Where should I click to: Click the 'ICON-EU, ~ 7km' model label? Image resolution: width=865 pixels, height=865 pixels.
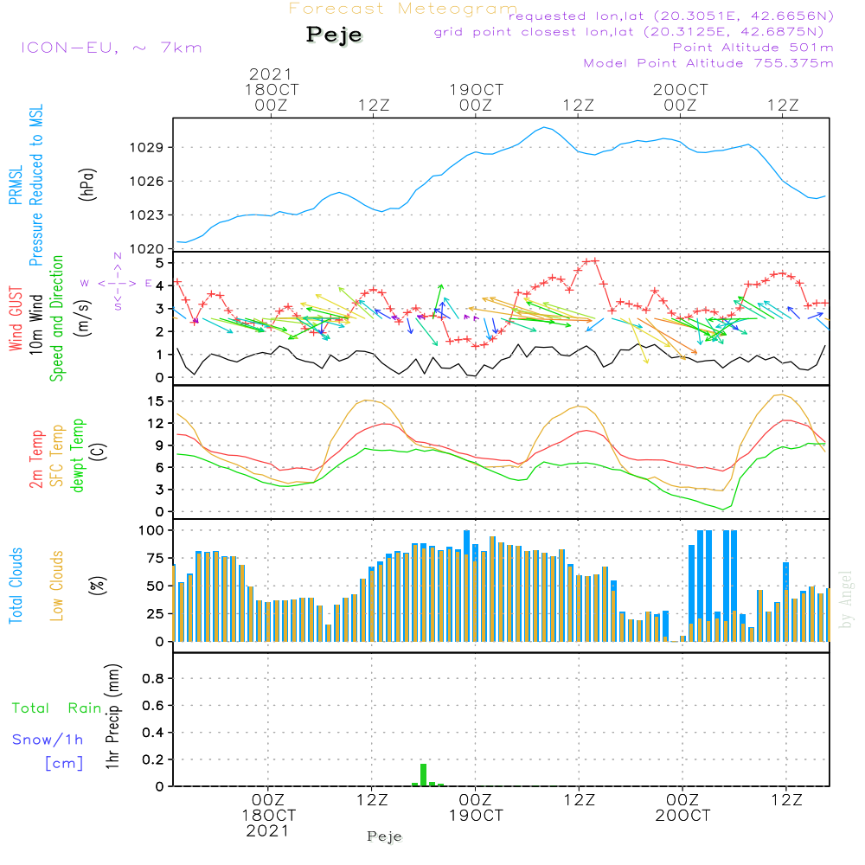click(112, 48)
